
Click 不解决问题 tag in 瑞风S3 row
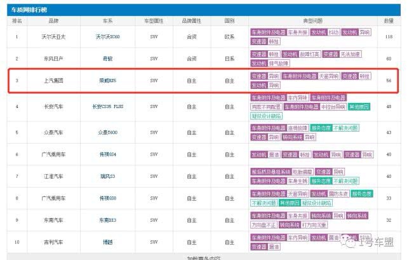345,181
